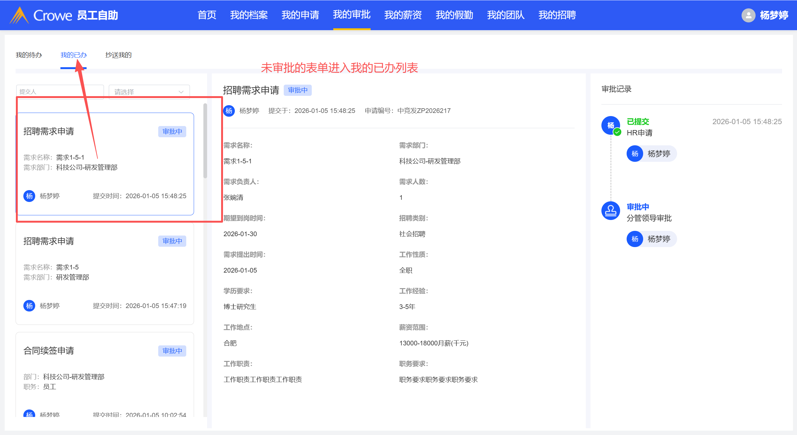Screen dimensions: 797x435
Task: Click the 杨 avatar chip under 分管领导审批
Action: pos(635,239)
